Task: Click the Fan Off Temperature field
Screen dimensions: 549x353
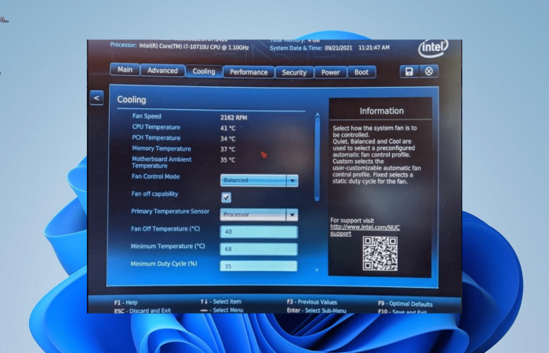Action: coord(259,232)
